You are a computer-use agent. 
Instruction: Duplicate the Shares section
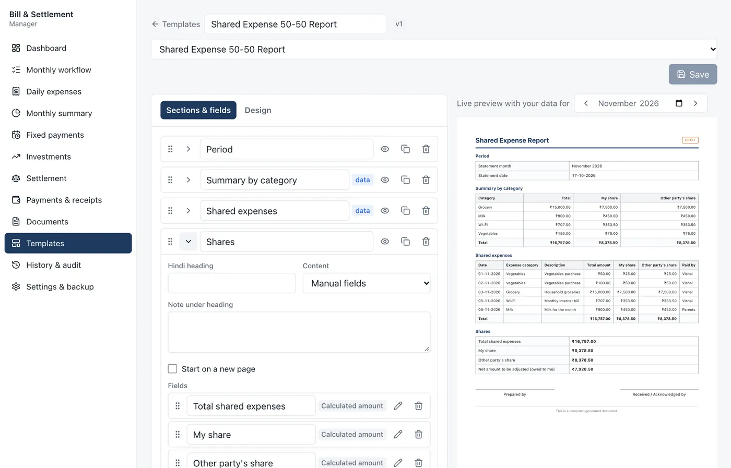405,242
